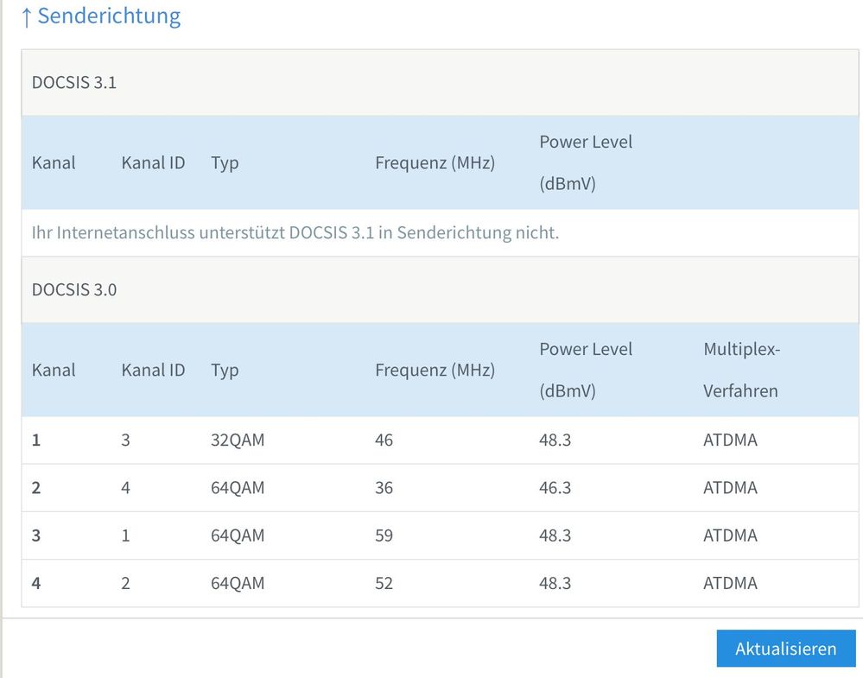Select the 48.3 value in channel 3 row

pos(555,535)
